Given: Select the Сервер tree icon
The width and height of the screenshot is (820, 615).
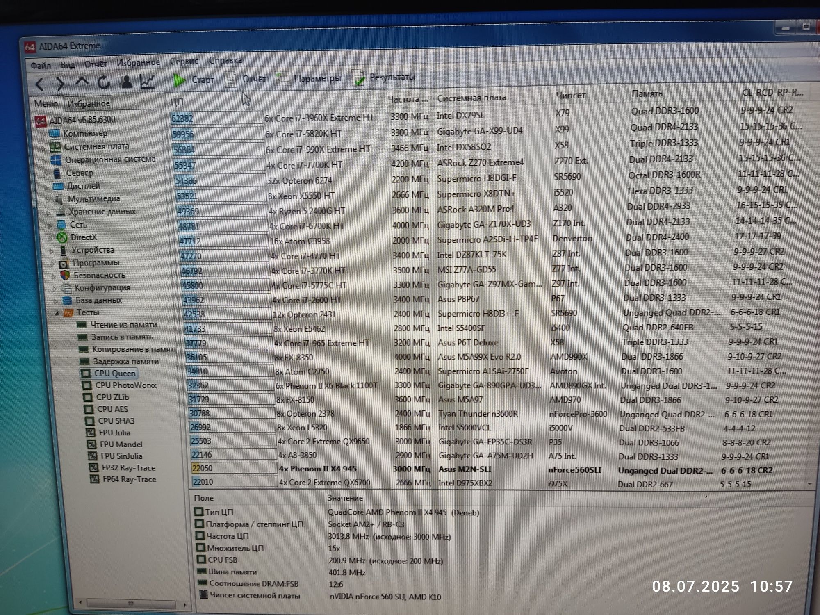Looking at the screenshot, I should pos(57,173).
